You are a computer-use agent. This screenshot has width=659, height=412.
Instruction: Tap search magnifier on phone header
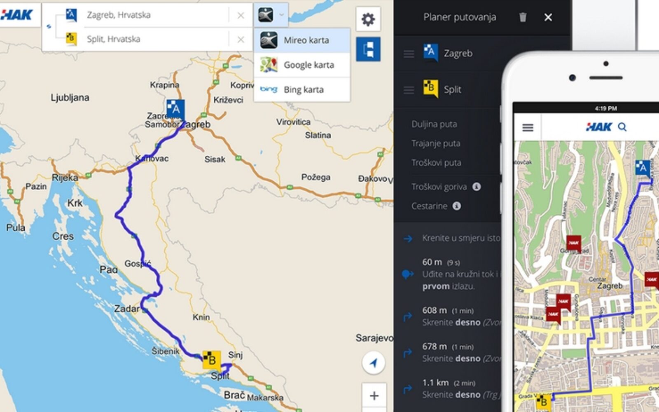click(622, 127)
